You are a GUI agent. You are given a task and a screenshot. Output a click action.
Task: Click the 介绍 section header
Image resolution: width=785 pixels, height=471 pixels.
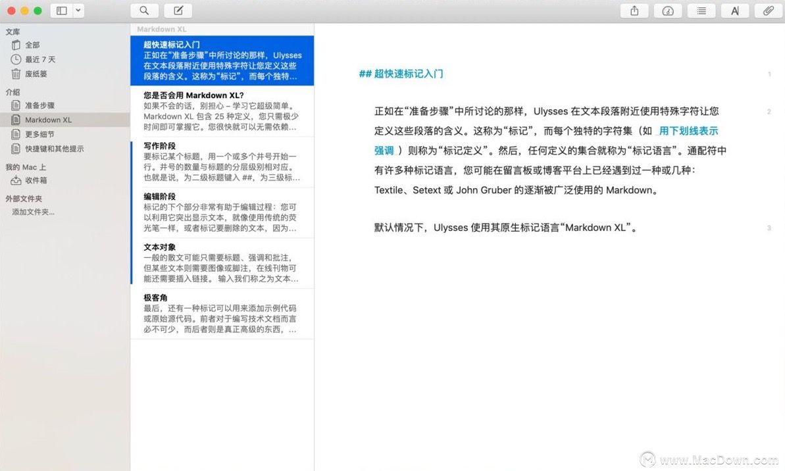coord(13,92)
